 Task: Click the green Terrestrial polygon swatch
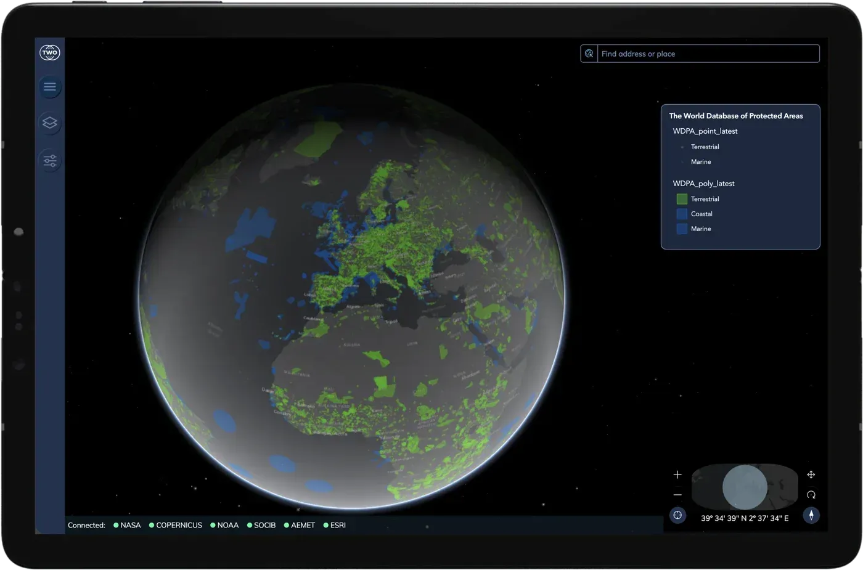[x=682, y=199]
